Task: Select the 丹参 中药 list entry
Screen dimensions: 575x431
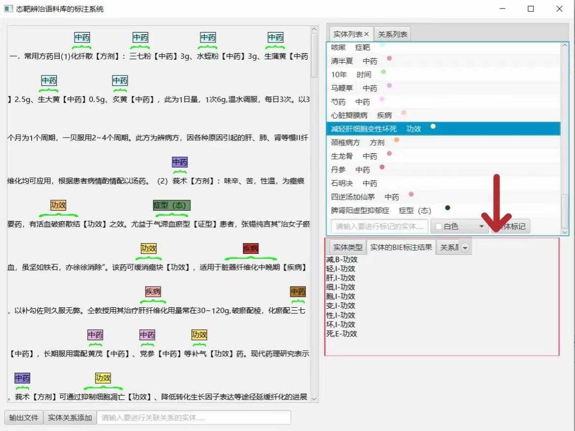Action: 350,170
